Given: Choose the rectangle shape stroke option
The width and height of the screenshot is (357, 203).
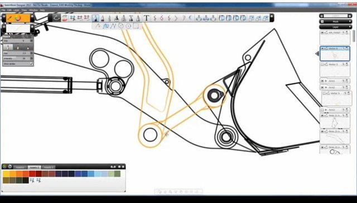Looking at the screenshot, I should 136,26.
